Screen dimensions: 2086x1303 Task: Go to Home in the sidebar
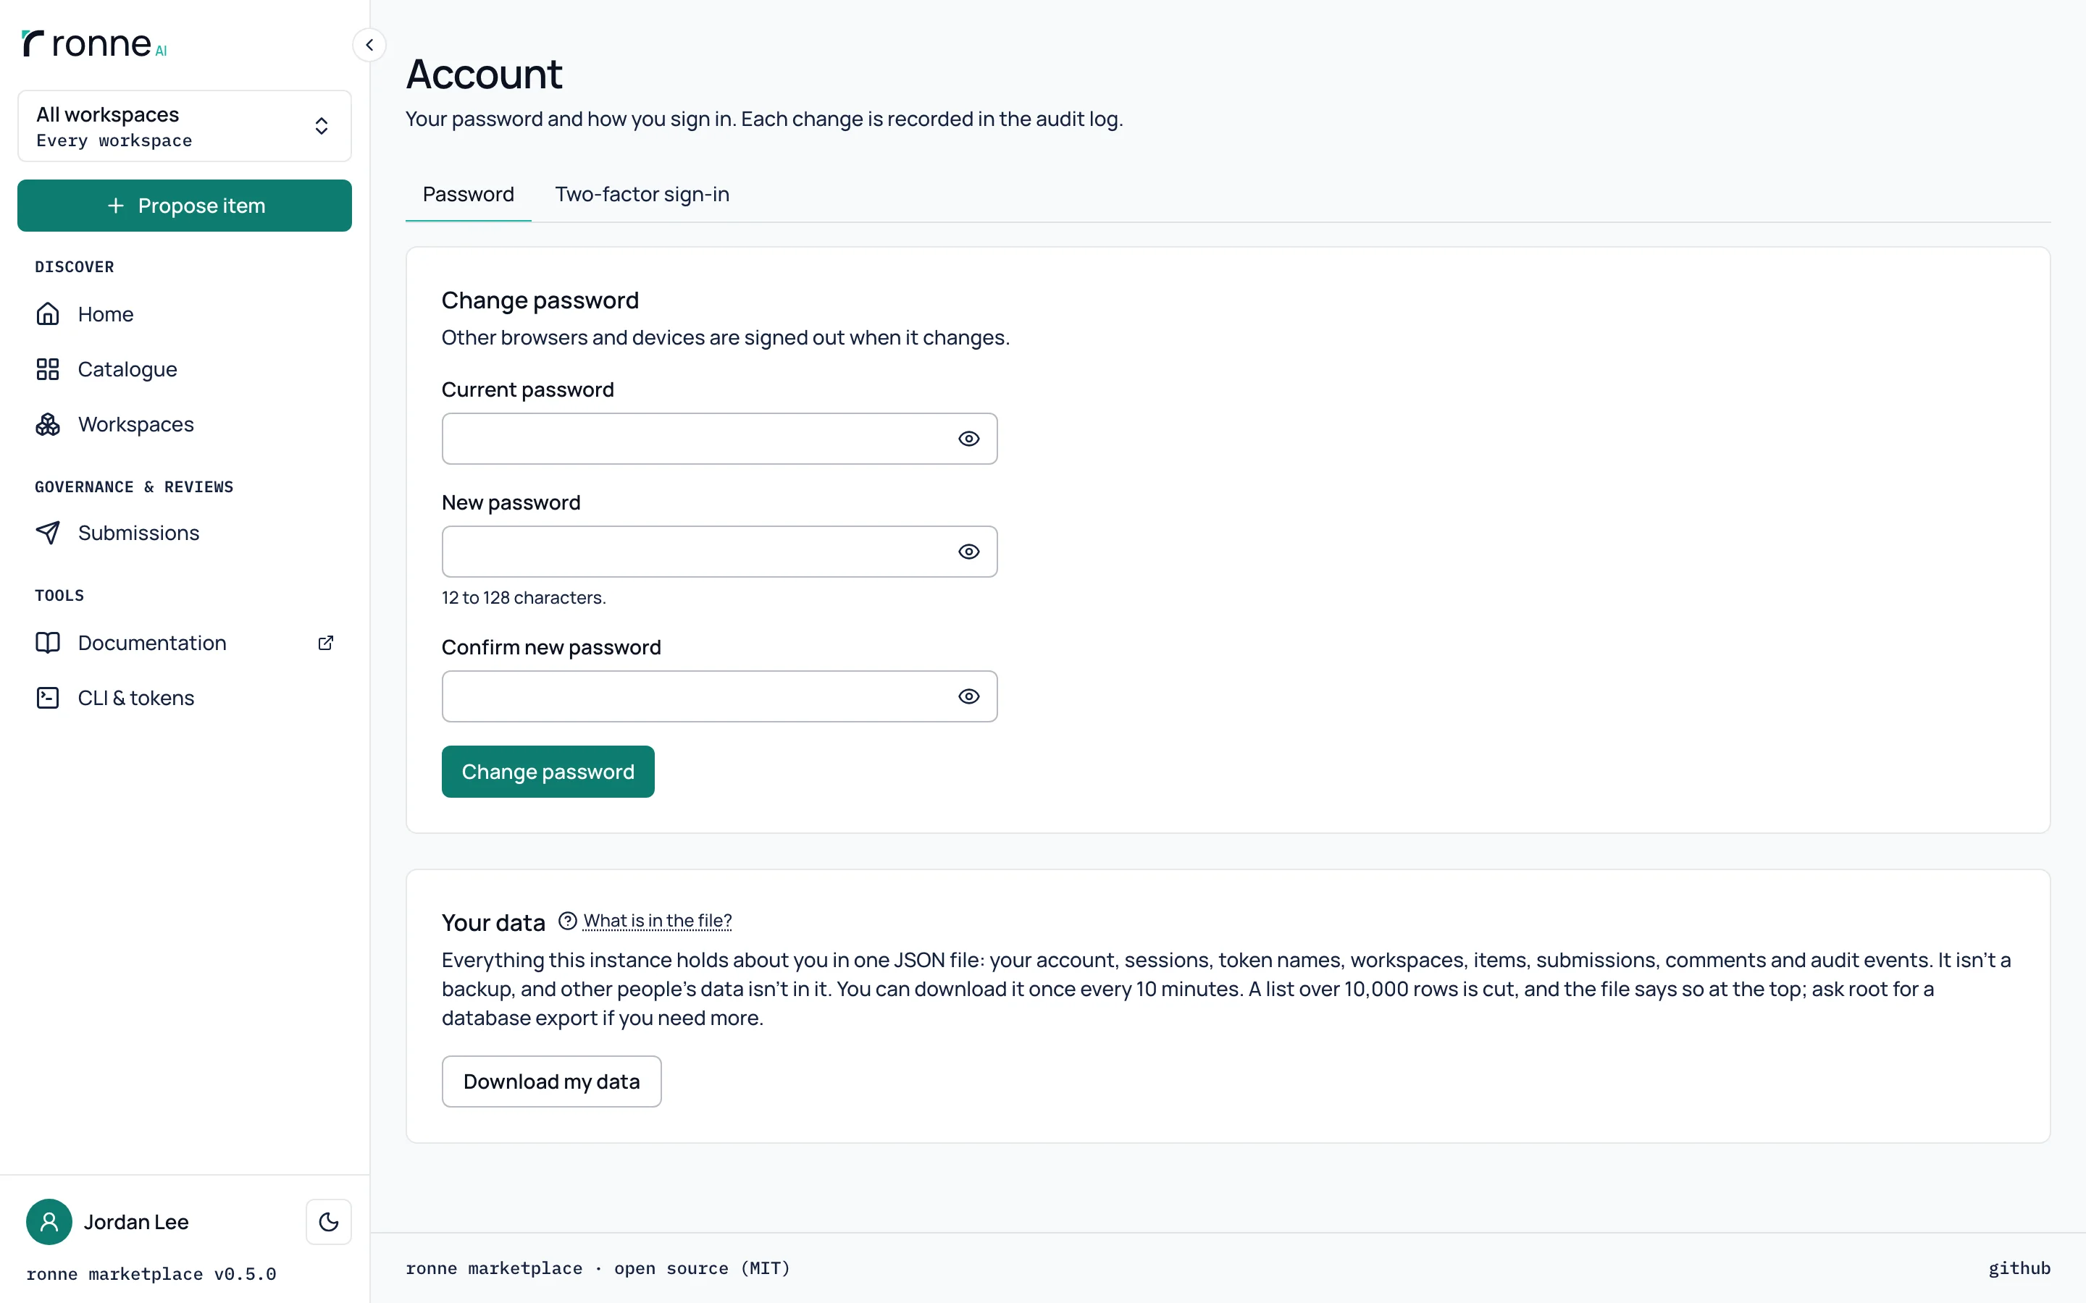[185, 313]
